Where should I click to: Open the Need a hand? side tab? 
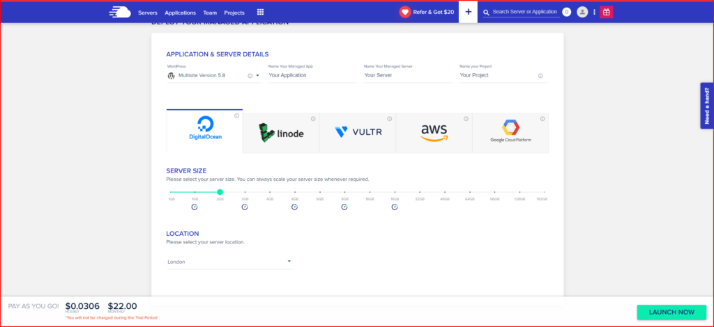click(707, 105)
